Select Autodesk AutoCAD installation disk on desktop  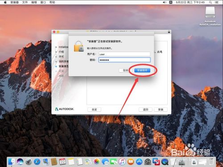[210, 16]
